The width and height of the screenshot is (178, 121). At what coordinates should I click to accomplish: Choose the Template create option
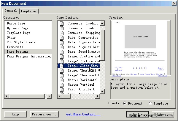[x=150, y=103]
